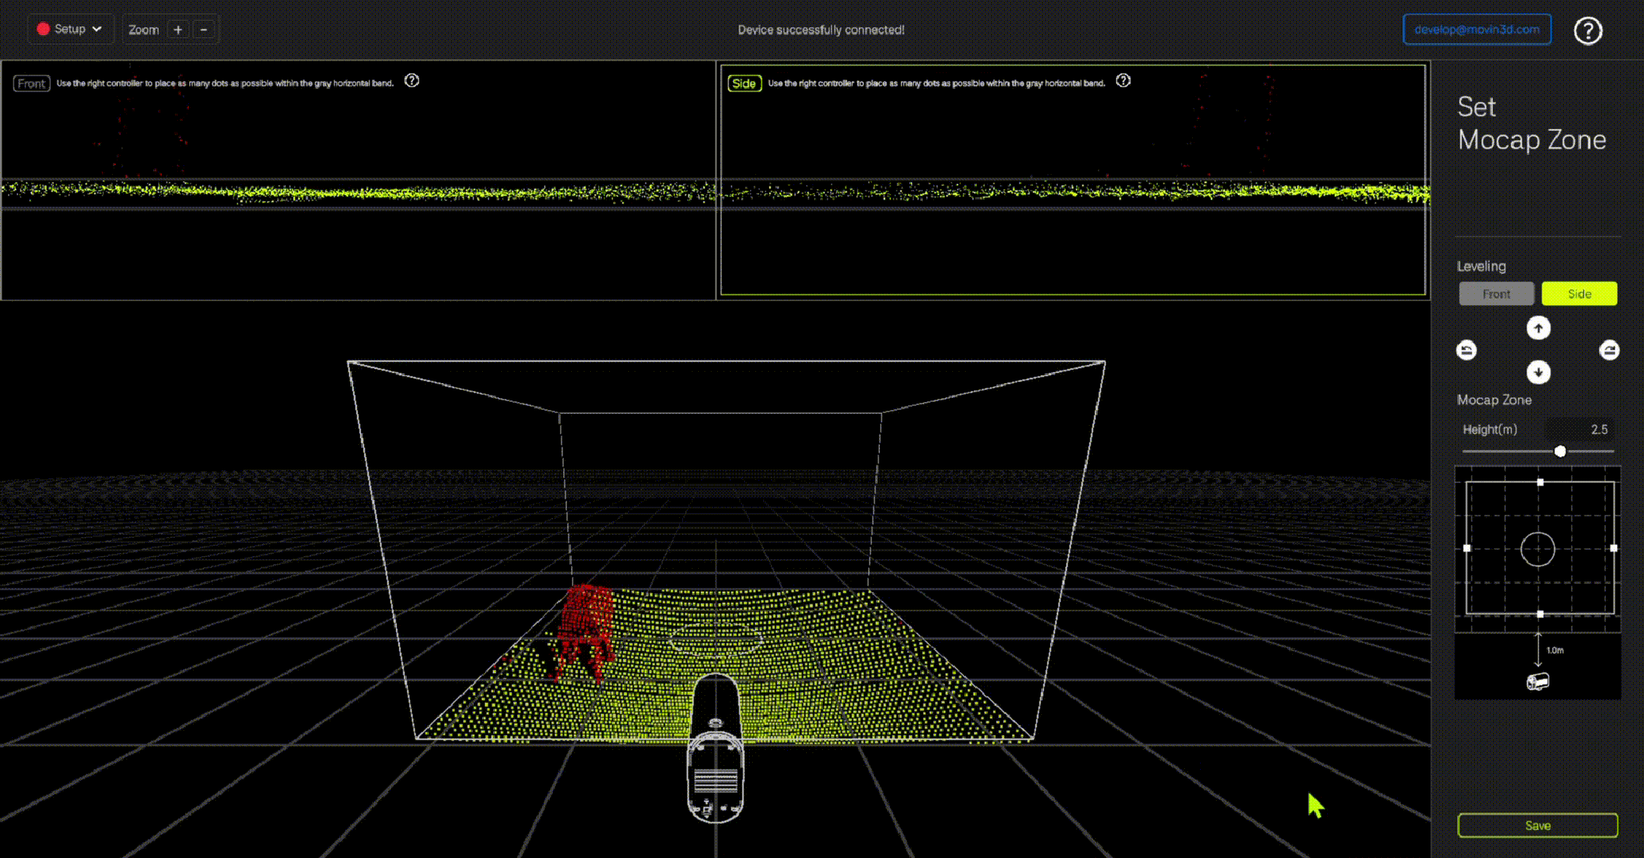Click the down arrow leveling button
The height and width of the screenshot is (858, 1644).
[1538, 372]
